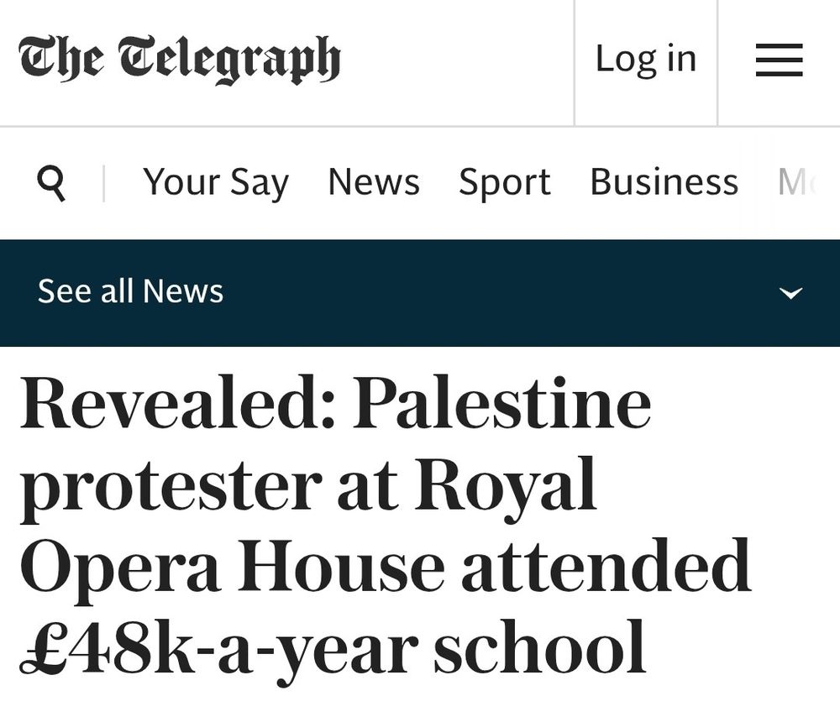Click the dark navy News banner bar
Screen dimensions: 840x717
coord(420,293)
